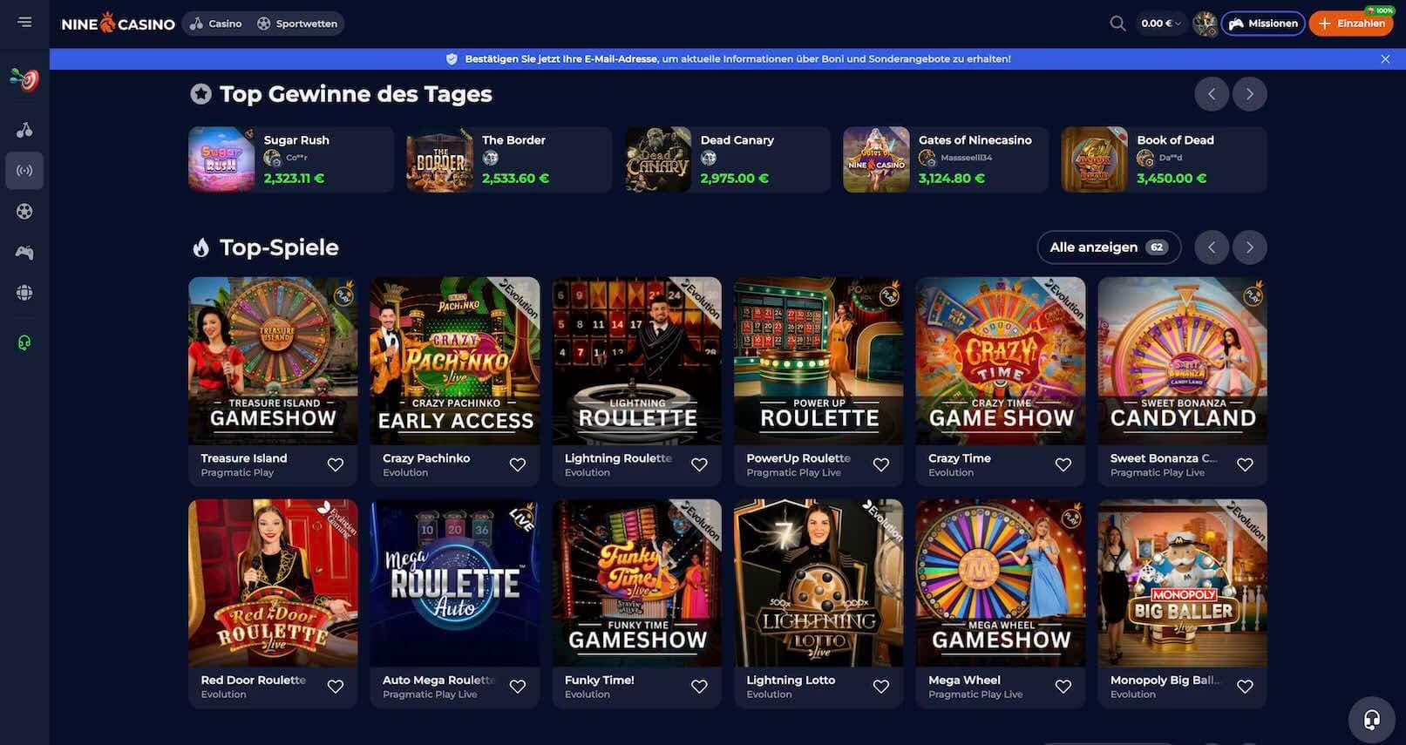Image resolution: width=1406 pixels, height=745 pixels.
Task: Favorite Monopoly Big Baller with heart icon
Action: [1245, 687]
